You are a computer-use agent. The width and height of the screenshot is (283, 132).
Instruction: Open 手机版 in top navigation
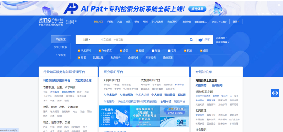click(x=110, y=22)
